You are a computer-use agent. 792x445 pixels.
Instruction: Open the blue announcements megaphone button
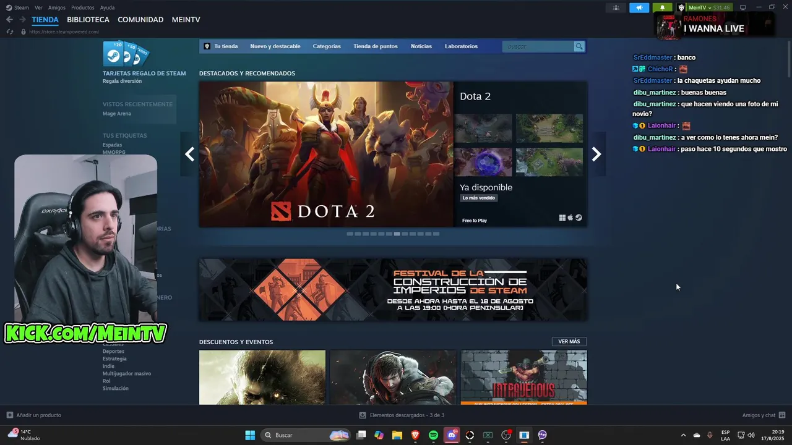click(x=639, y=7)
